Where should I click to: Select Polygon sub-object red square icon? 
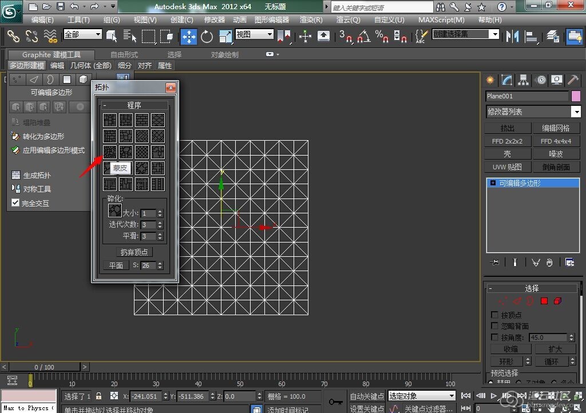point(544,301)
